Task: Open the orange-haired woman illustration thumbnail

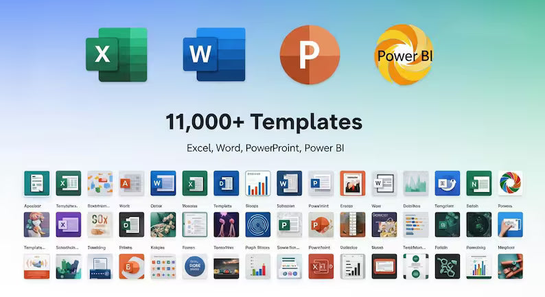Action: (37, 225)
